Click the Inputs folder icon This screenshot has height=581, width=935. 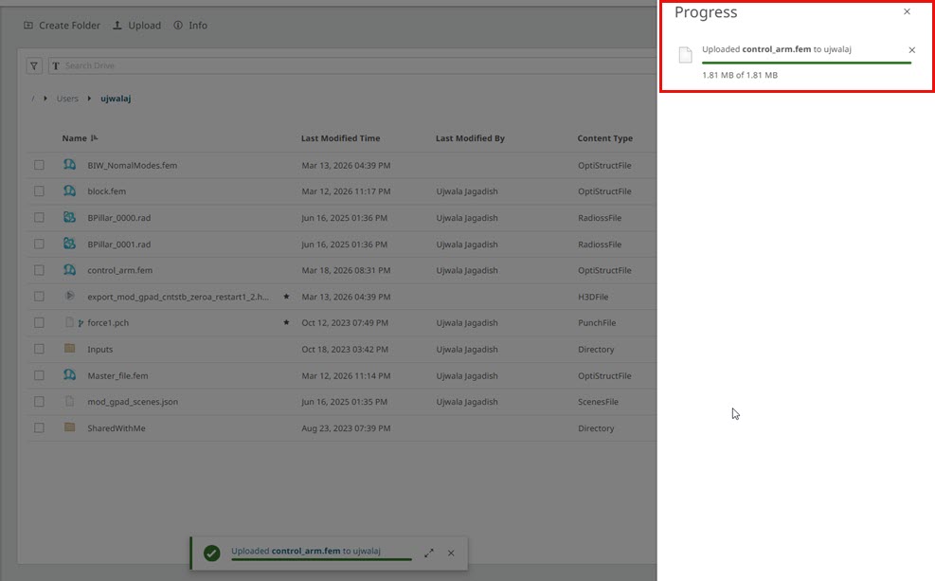coord(69,349)
